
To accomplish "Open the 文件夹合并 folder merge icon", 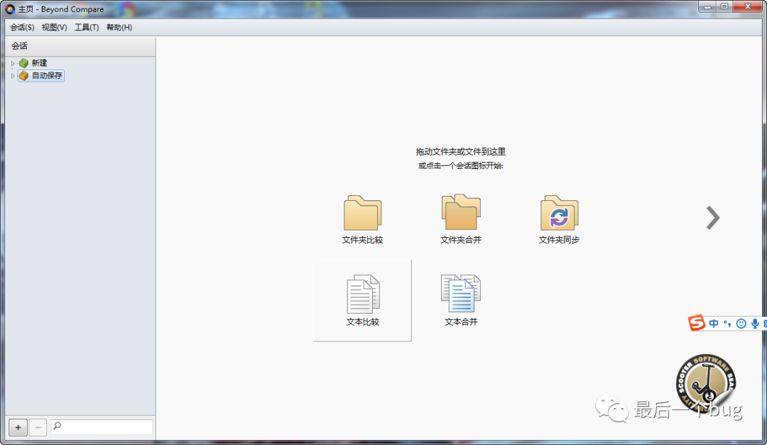I will point(461,214).
